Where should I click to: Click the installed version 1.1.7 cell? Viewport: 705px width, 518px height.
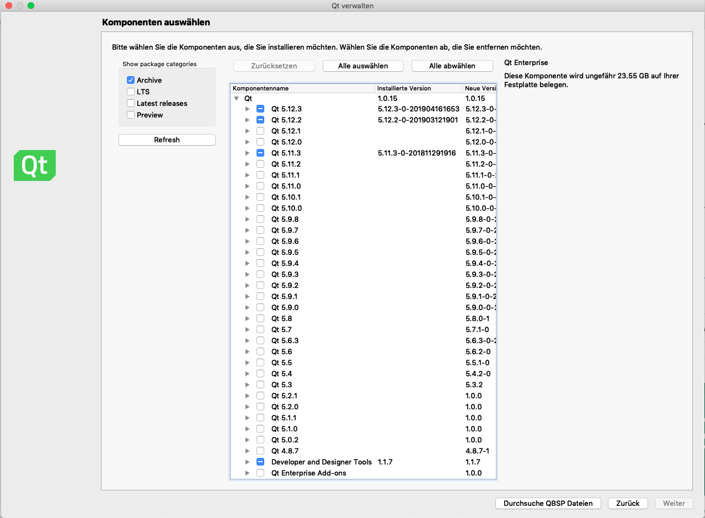385,462
